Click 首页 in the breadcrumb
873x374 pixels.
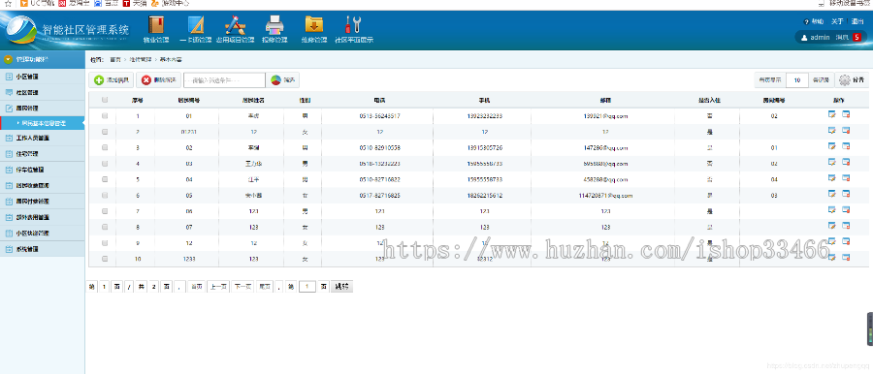[115, 59]
